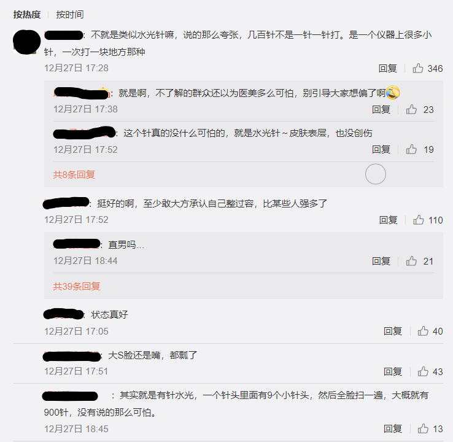Viewport: 453px width, 442px height.
Task: Like the 17:52 reply with 19 likes
Action: 411,149
